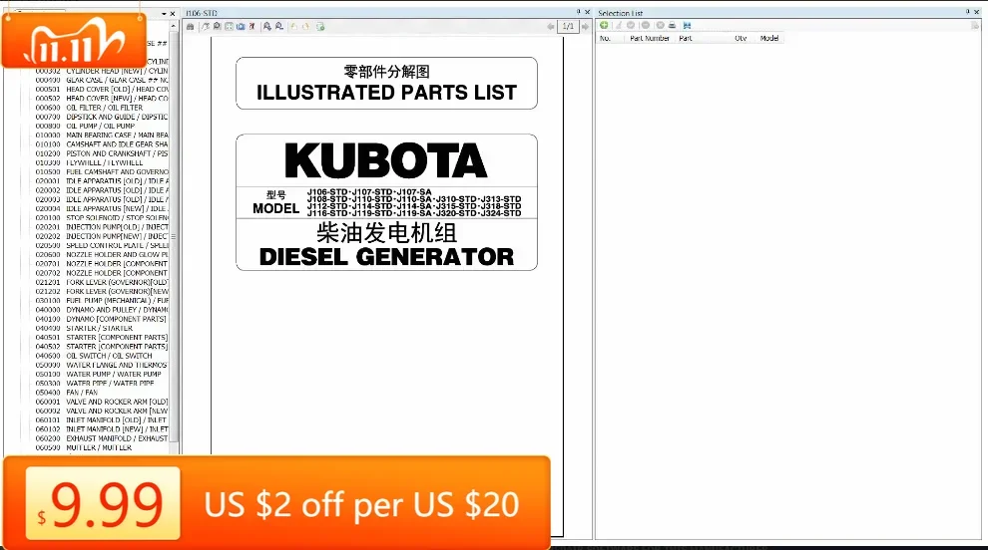Go to next page arrow
The width and height of the screenshot is (988, 550).
[x=585, y=27]
